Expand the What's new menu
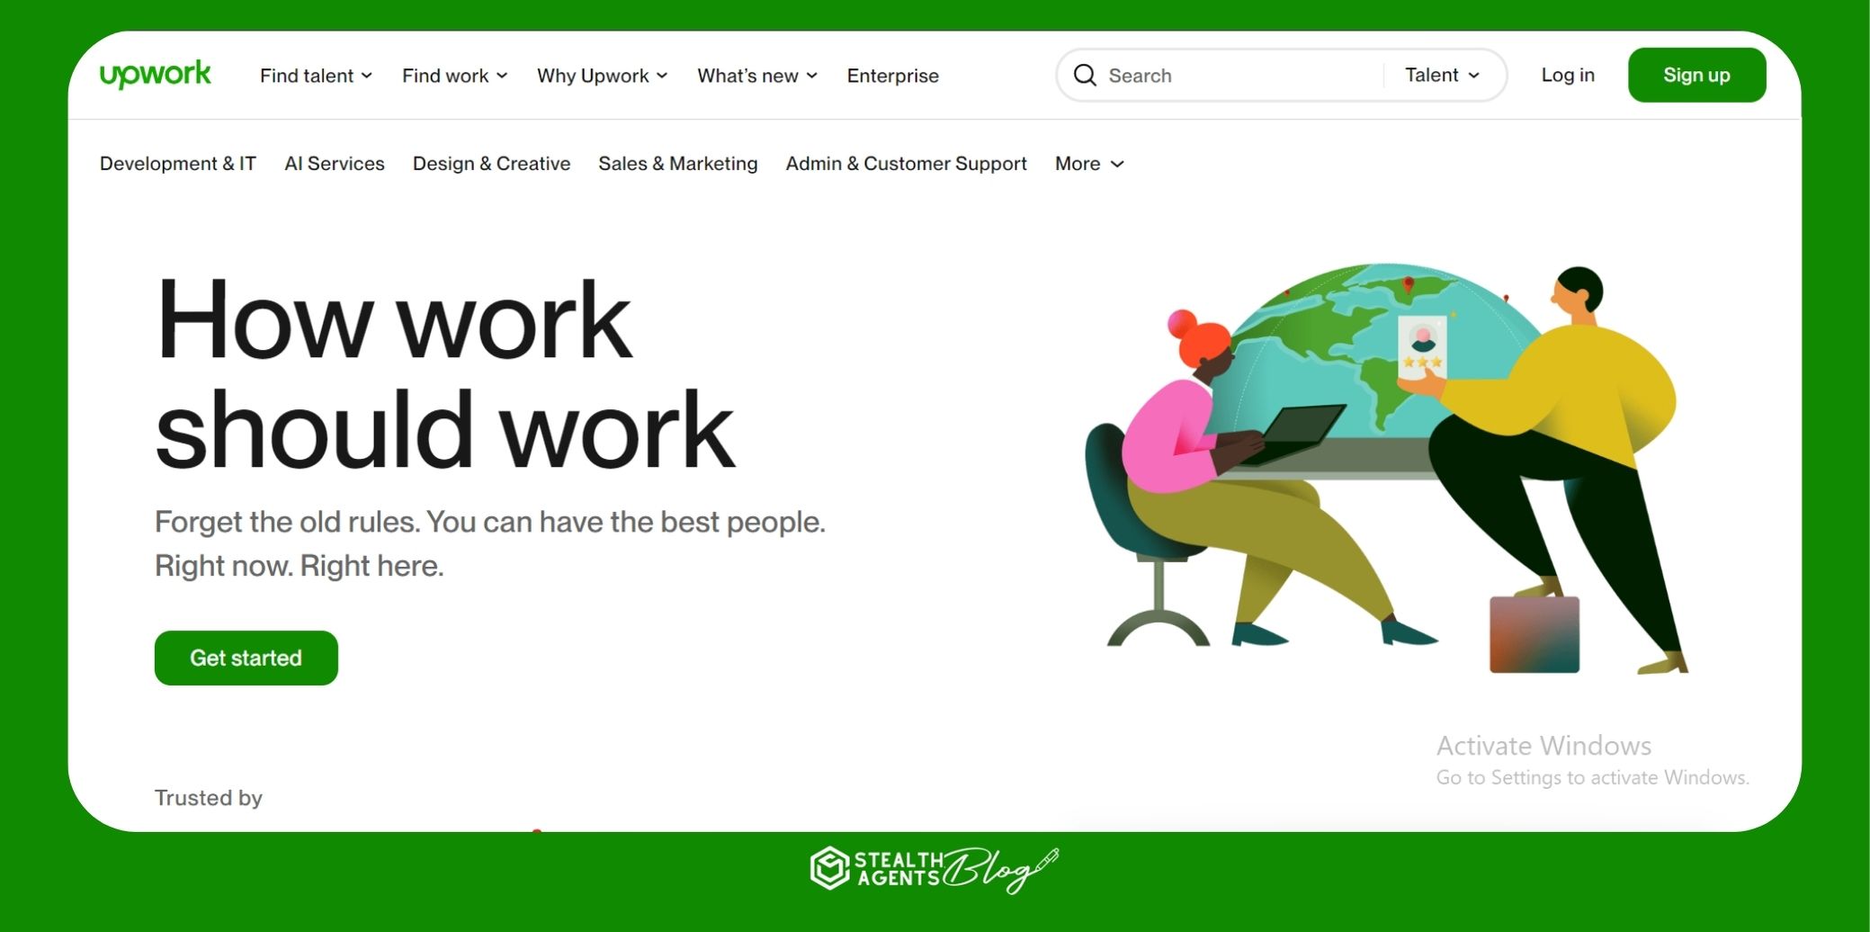Screen dimensions: 1870x932 tap(756, 76)
